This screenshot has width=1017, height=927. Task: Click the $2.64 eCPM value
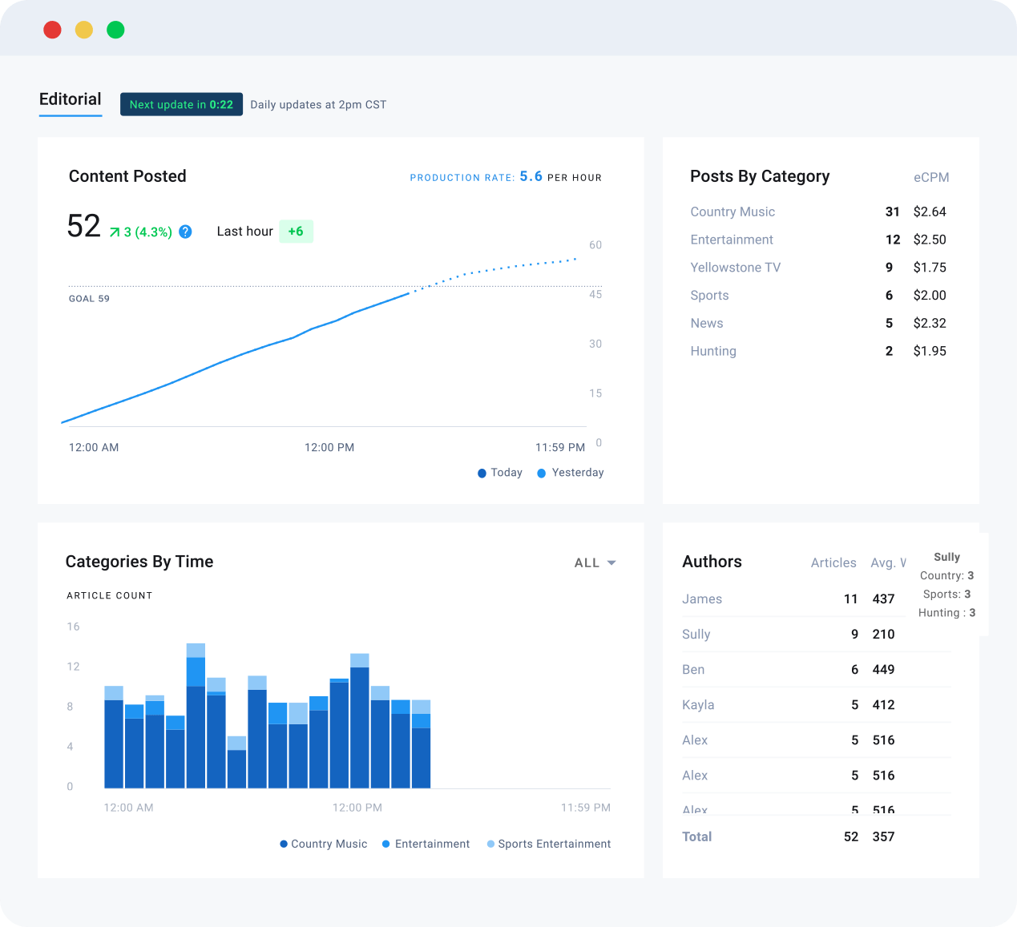click(x=930, y=212)
